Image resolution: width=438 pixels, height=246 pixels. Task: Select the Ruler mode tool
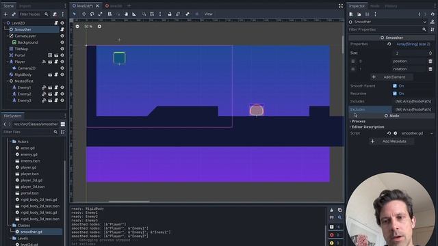point(134,14)
